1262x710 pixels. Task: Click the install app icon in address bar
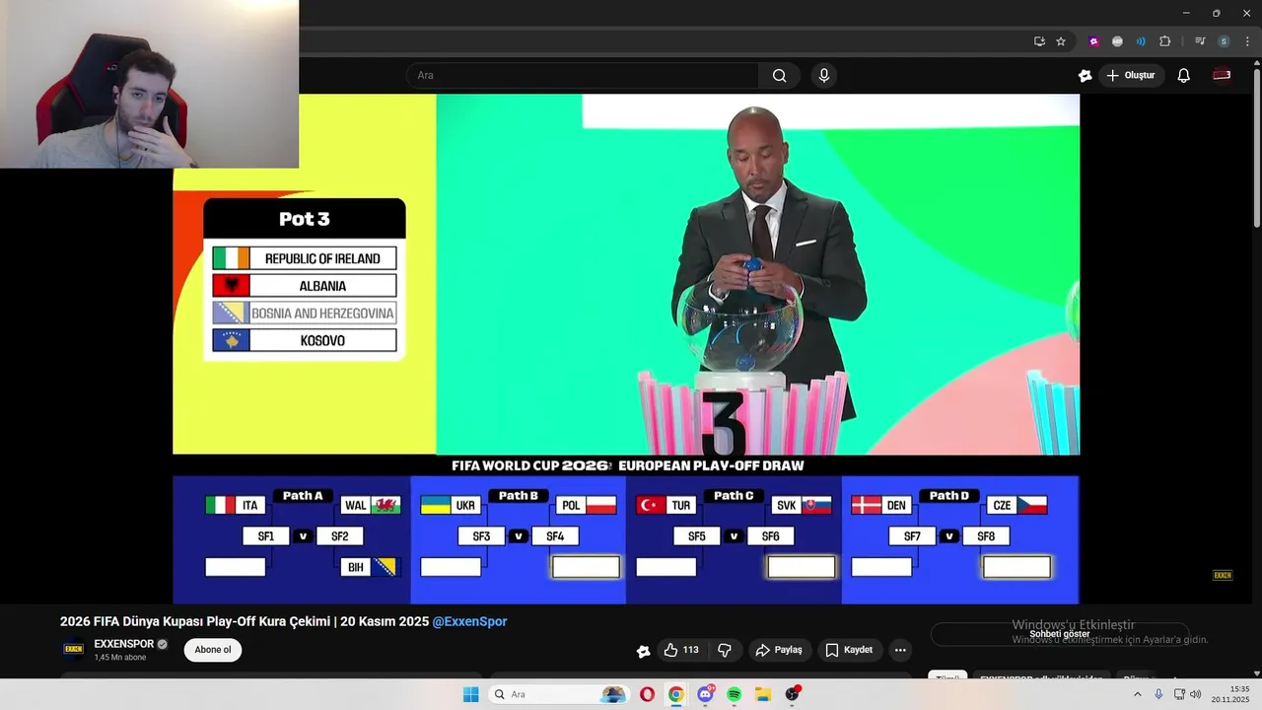(x=1039, y=41)
